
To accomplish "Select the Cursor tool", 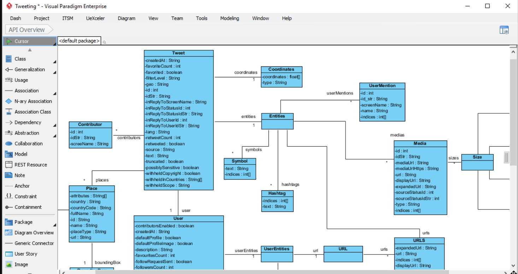I will (30, 41).
